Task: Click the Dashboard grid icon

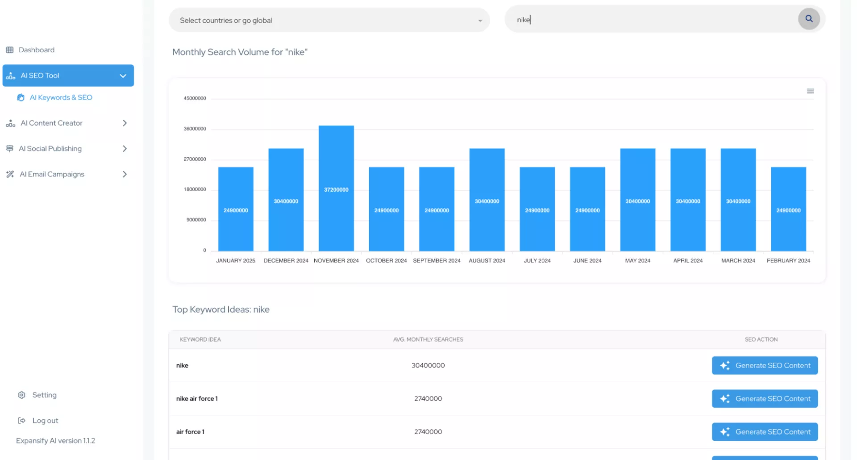Action: pyautogui.click(x=10, y=50)
